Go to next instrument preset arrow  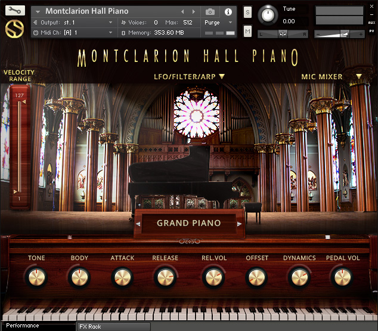click(x=193, y=11)
